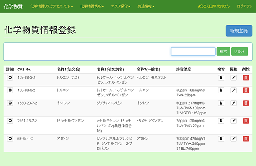Image resolution: width=256 pixels, height=166 pixels.
Task: Edit the 67-64-1-z record with pencil icon
Action: point(234,139)
